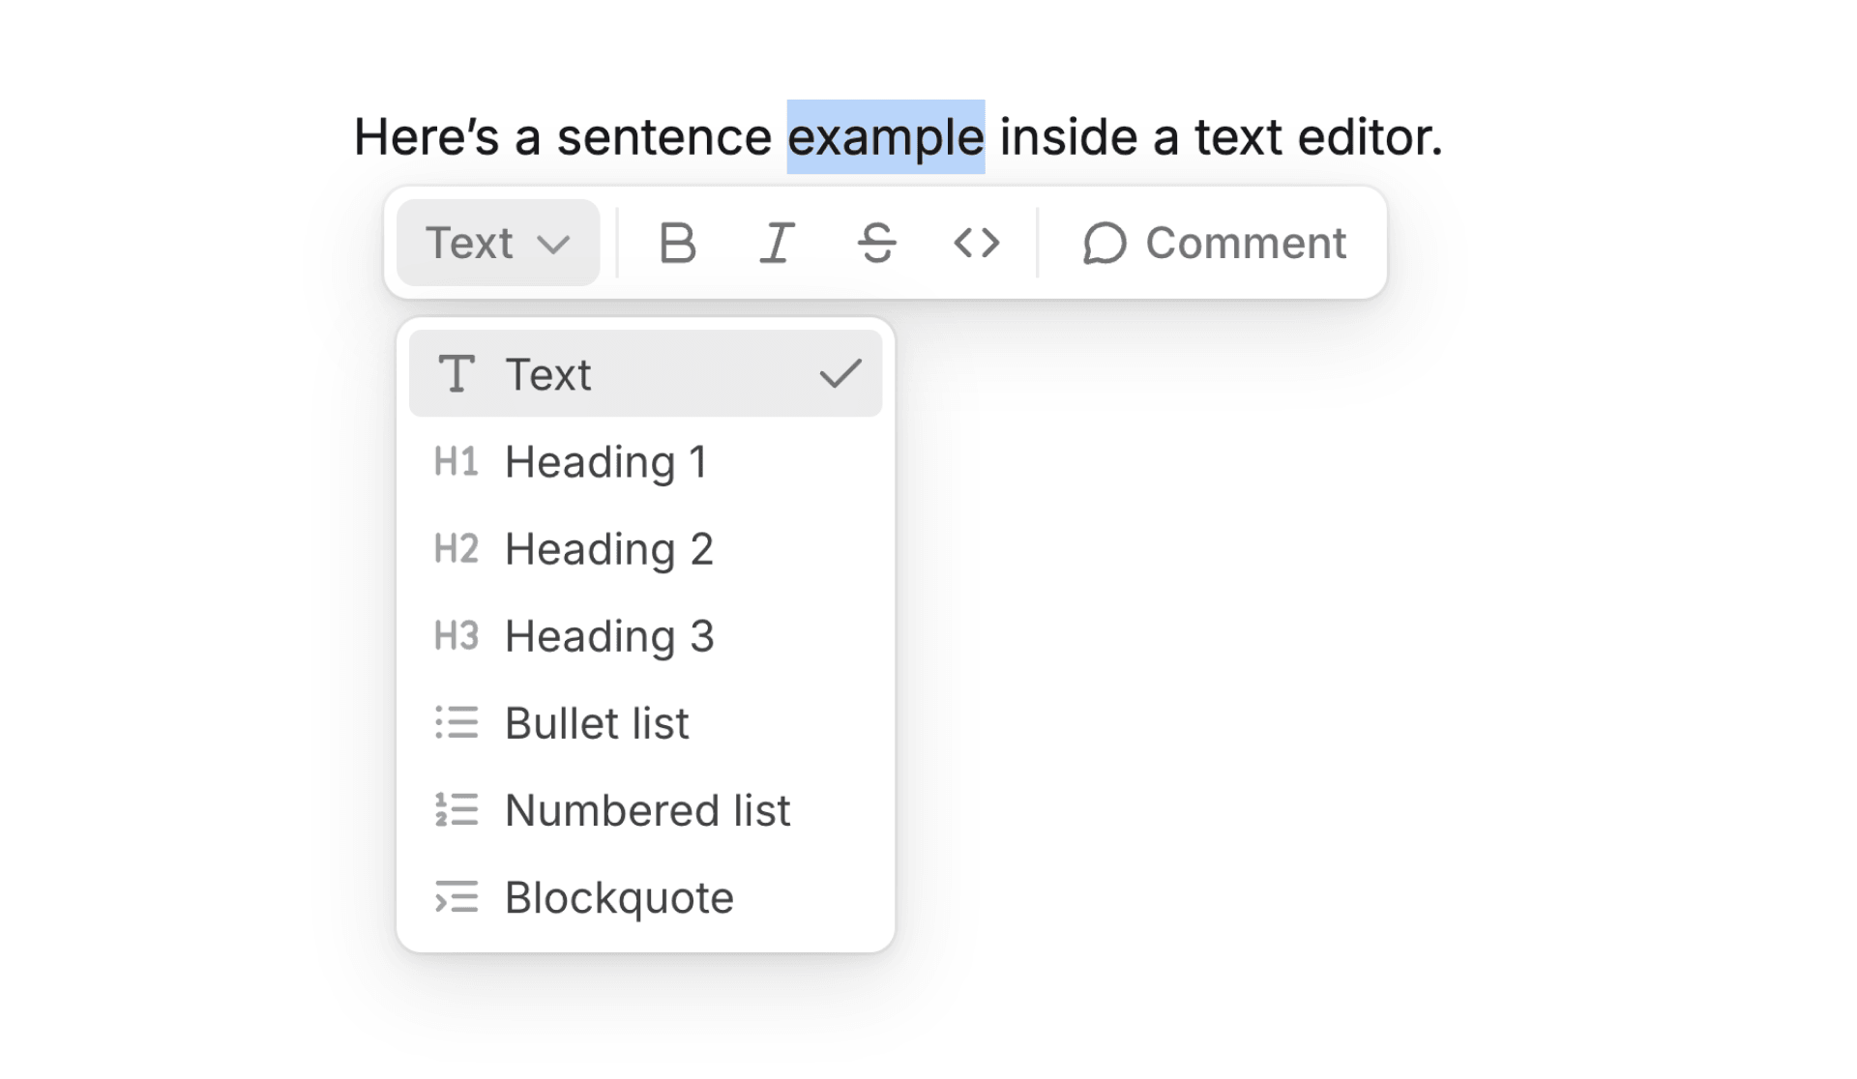Select Text from the style menu
The image size is (1857, 1079).
pos(646,374)
